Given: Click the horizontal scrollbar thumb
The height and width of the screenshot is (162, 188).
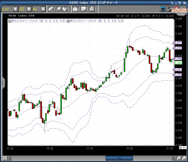Looking at the screenshot, I should click(x=119, y=158).
